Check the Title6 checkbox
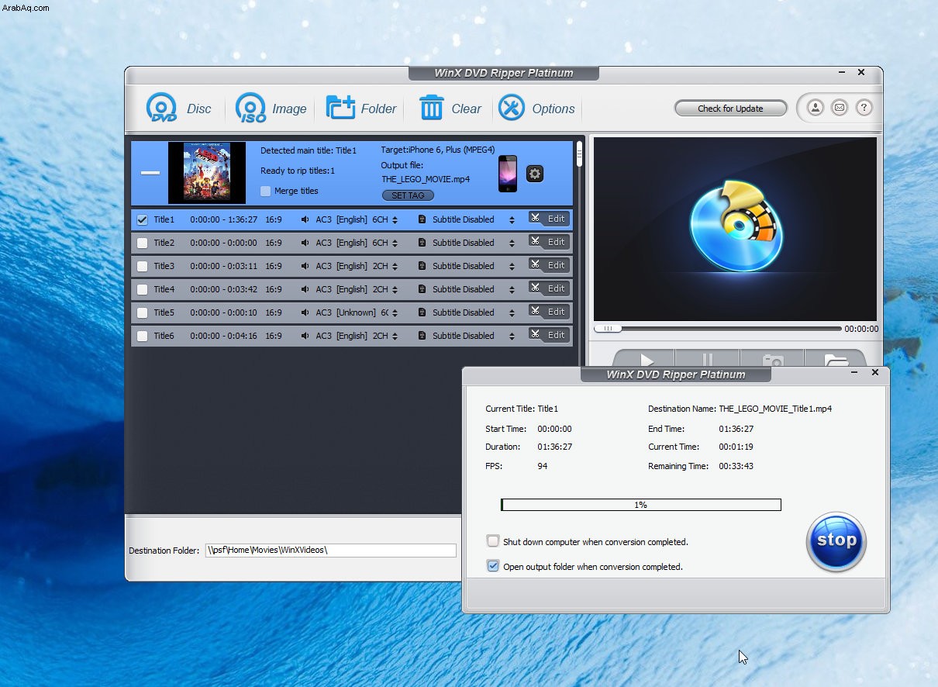The height and width of the screenshot is (687, 938). click(142, 336)
